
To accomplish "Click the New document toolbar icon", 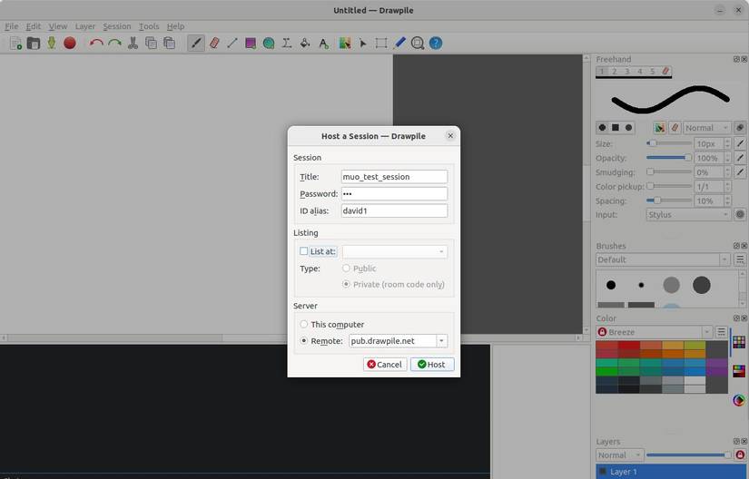I will coord(15,43).
